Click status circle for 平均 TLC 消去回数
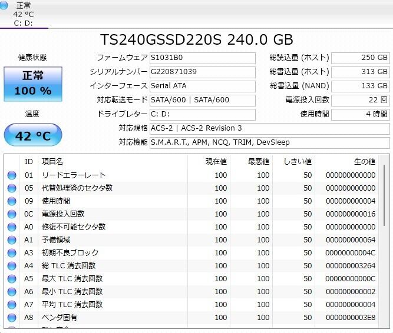393x333 pixels. click(x=12, y=305)
